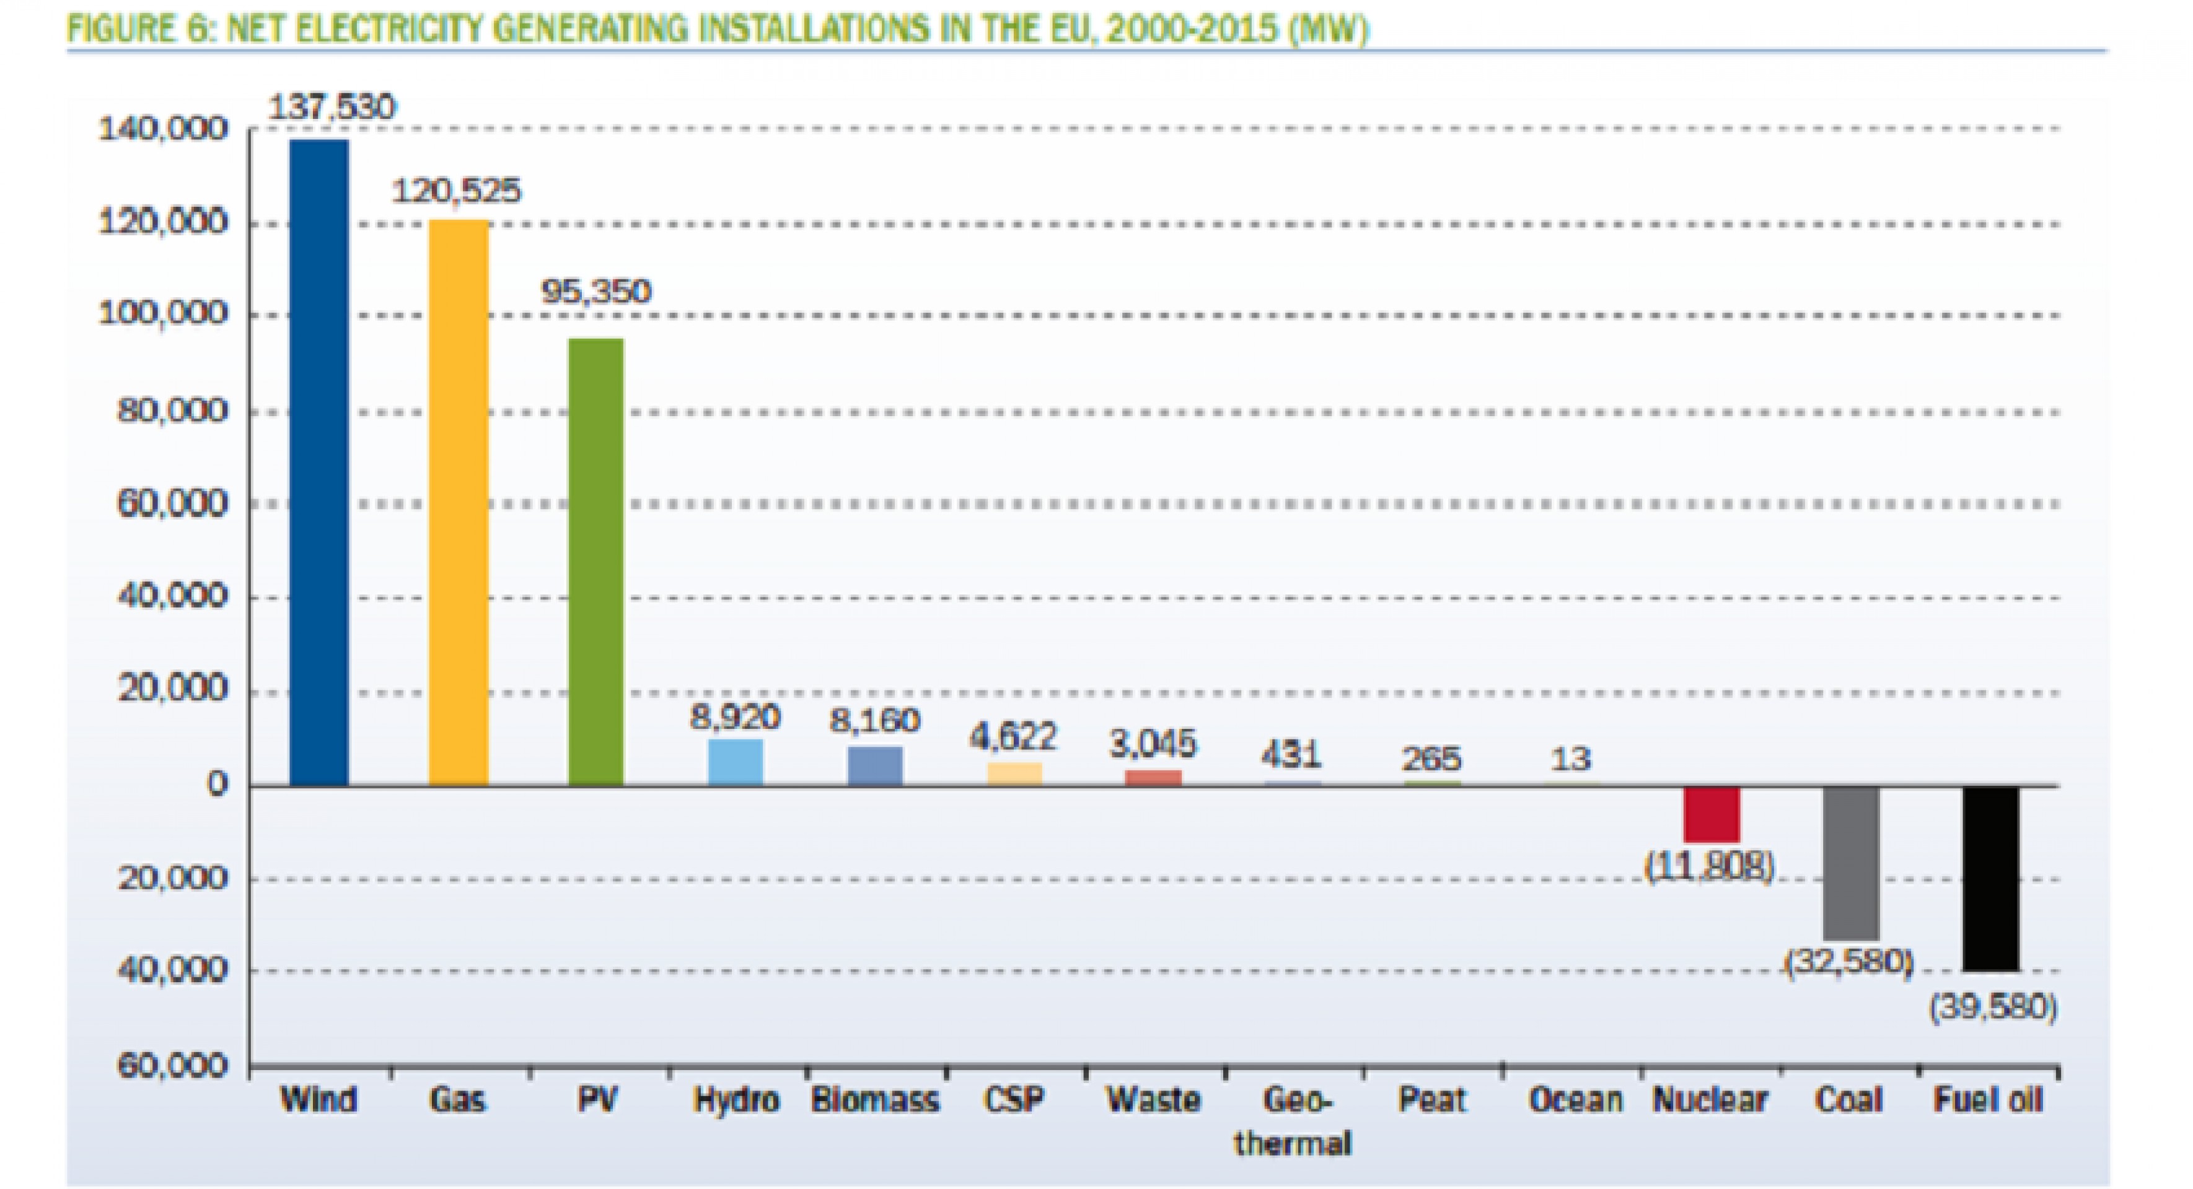Click the Waste category label
The height and width of the screenshot is (1189, 2193).
[1154, 1100]
